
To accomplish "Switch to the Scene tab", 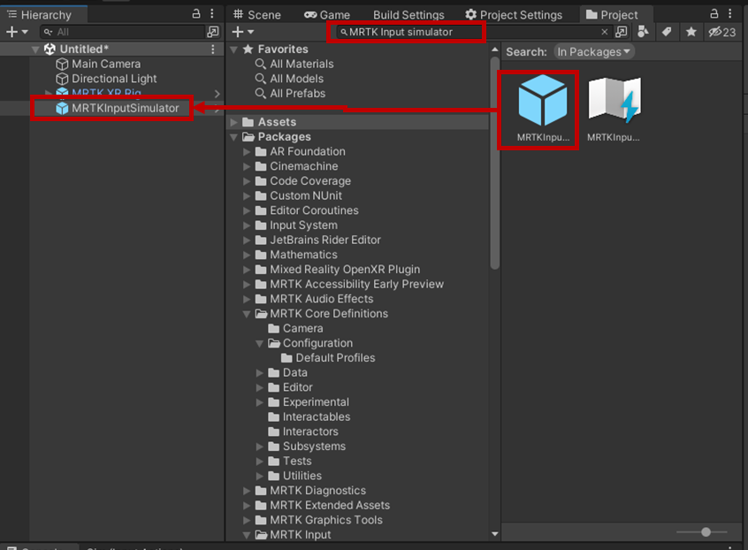I will tap(256, 15).
